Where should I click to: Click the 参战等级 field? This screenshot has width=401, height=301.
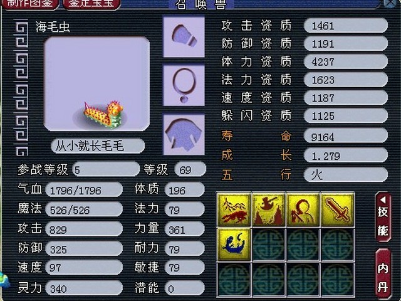pos(106,169)
